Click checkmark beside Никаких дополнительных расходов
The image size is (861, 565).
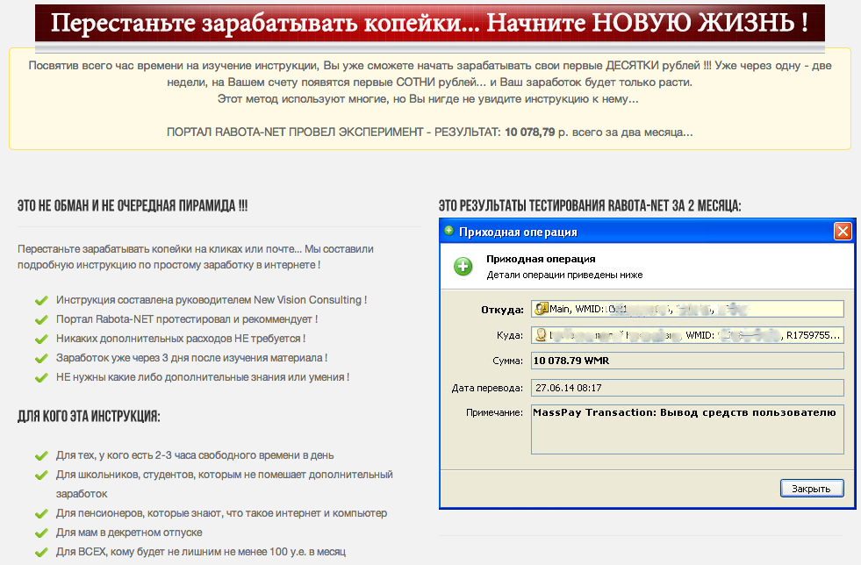(x=41, y=340)
